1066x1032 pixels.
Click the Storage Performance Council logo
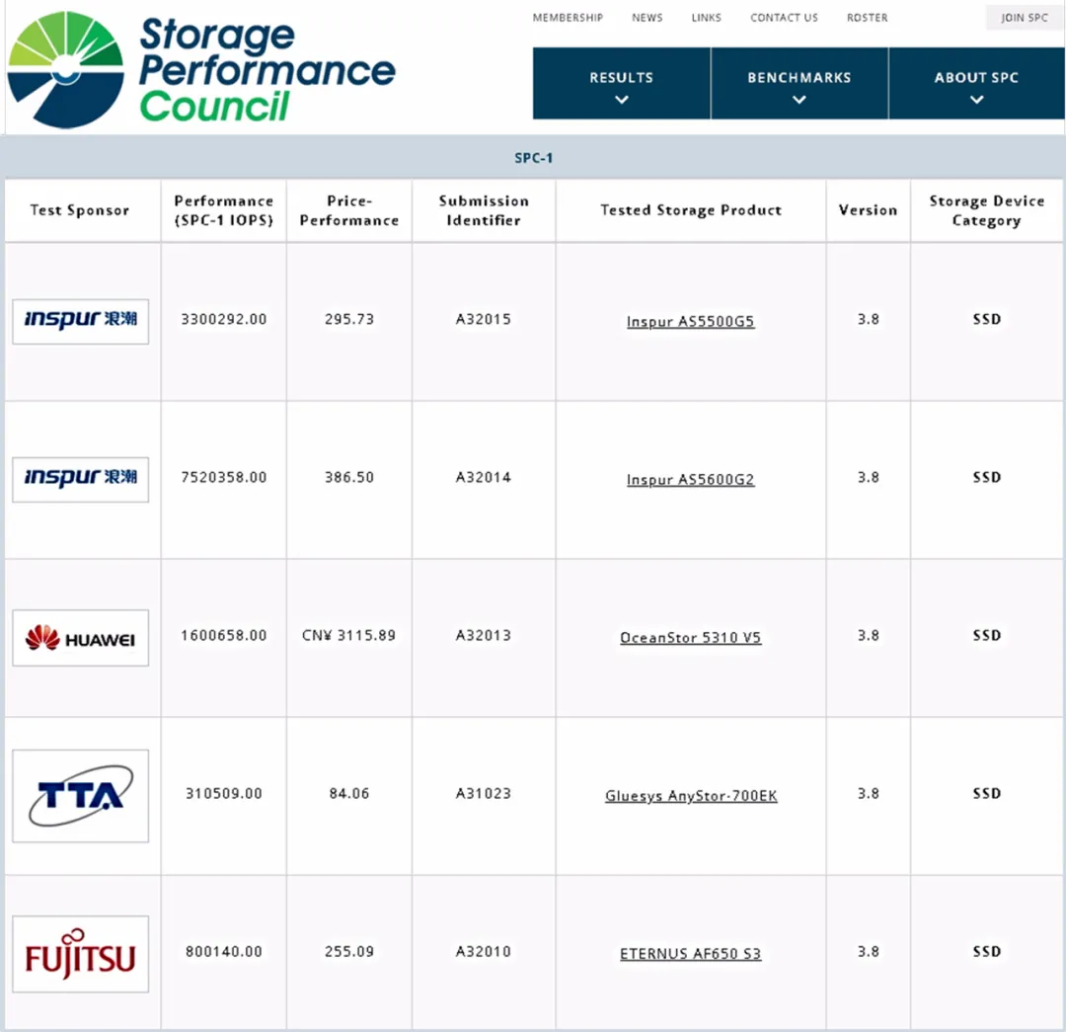(x=201, y=69)
